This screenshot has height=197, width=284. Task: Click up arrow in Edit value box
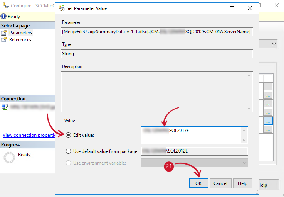[x=244, y=131]
